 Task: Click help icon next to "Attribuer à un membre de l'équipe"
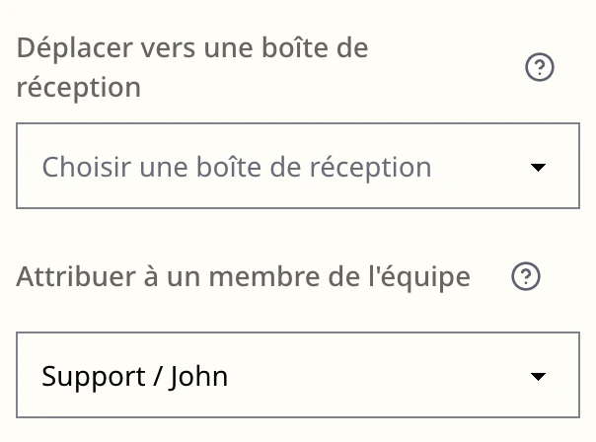(x=526, y=276)
